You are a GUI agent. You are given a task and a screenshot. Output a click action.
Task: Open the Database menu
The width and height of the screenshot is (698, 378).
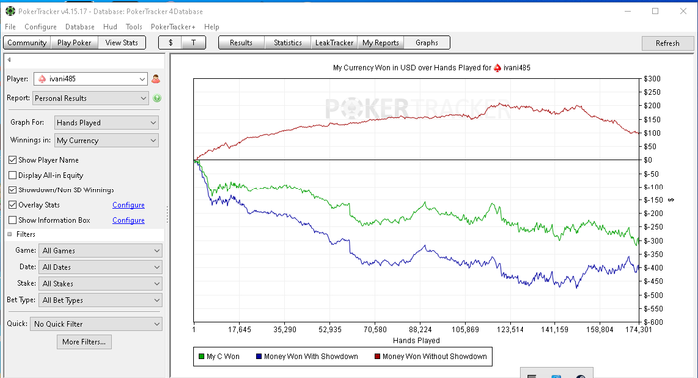(x=80, y=27)
